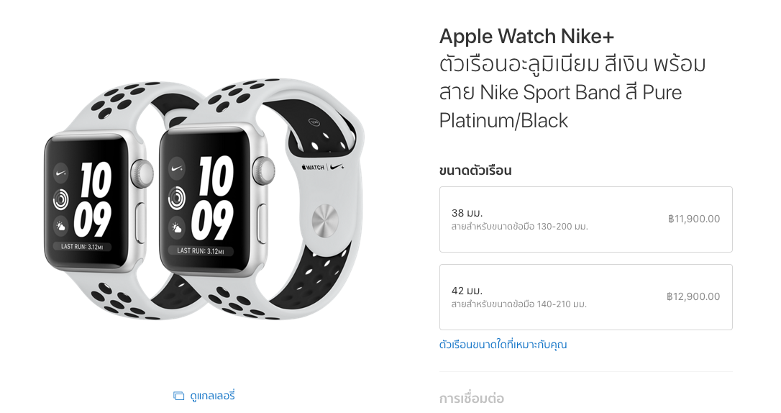Image resolution: width=781 pixels, height=413 pixels.
Task: Select the 38 มม. case size option
Action: 585,219
